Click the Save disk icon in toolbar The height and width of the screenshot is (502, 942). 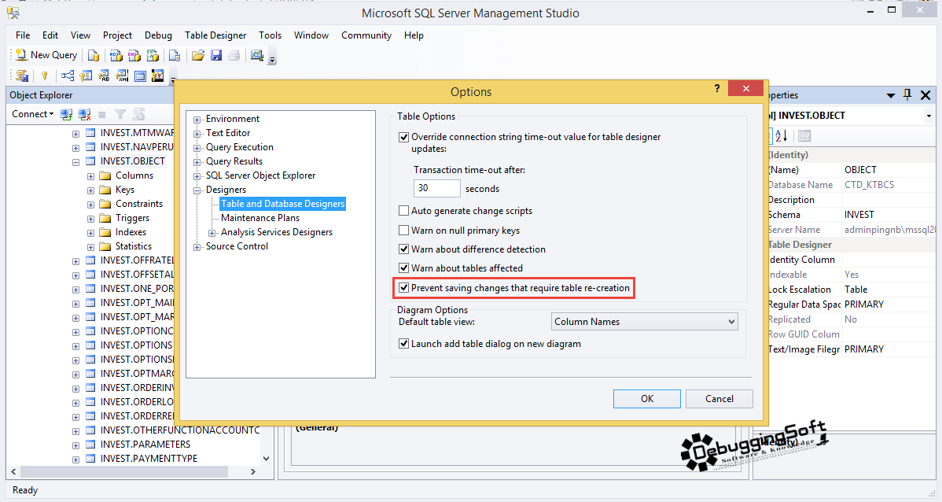point(216,55)
